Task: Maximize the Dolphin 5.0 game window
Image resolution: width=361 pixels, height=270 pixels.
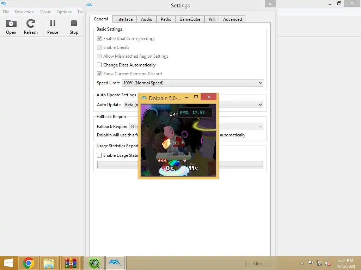Action: (196, 97)
